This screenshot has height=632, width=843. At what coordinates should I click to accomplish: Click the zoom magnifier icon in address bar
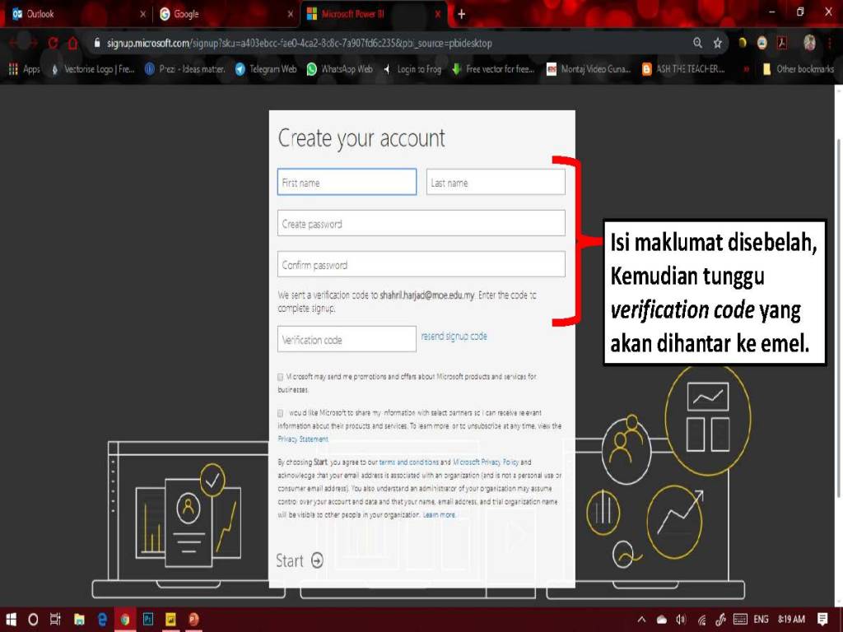[x=698, y=43]
